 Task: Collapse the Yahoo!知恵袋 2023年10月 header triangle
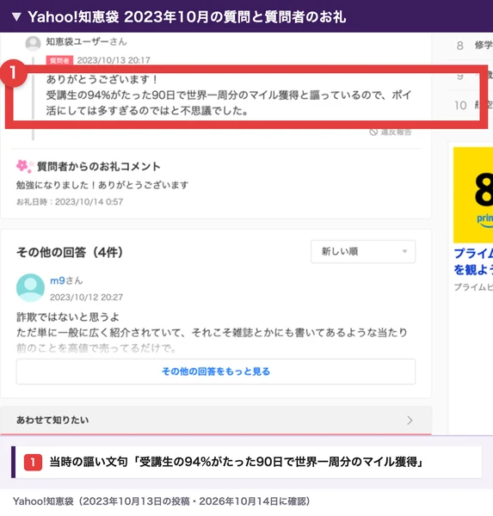click(x=16, y=17)
